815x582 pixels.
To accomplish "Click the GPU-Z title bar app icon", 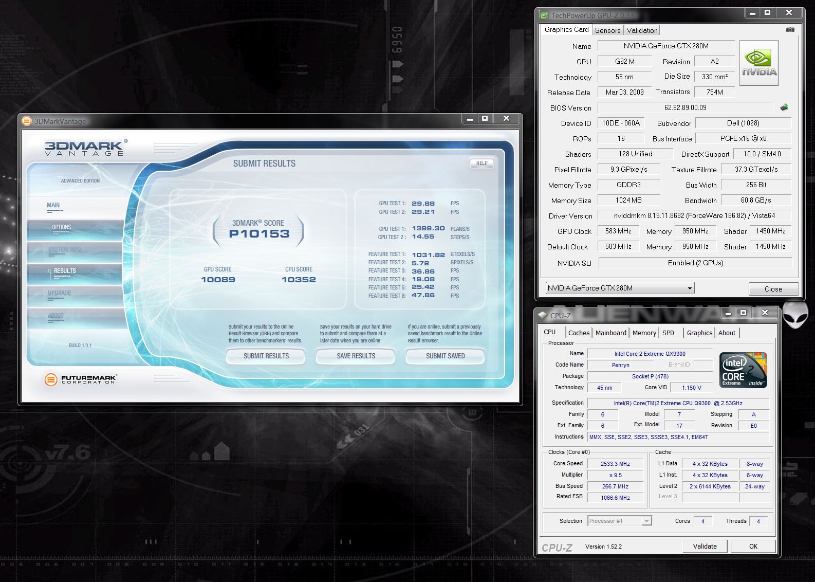I will pyautogui.click(x=544, y=15).
